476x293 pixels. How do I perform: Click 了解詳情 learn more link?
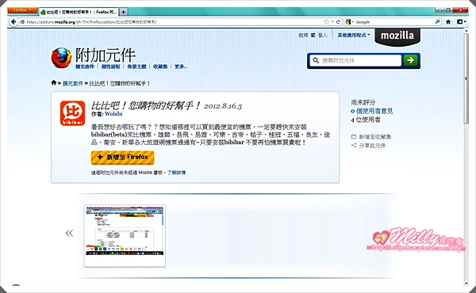(x=176, y=173)
